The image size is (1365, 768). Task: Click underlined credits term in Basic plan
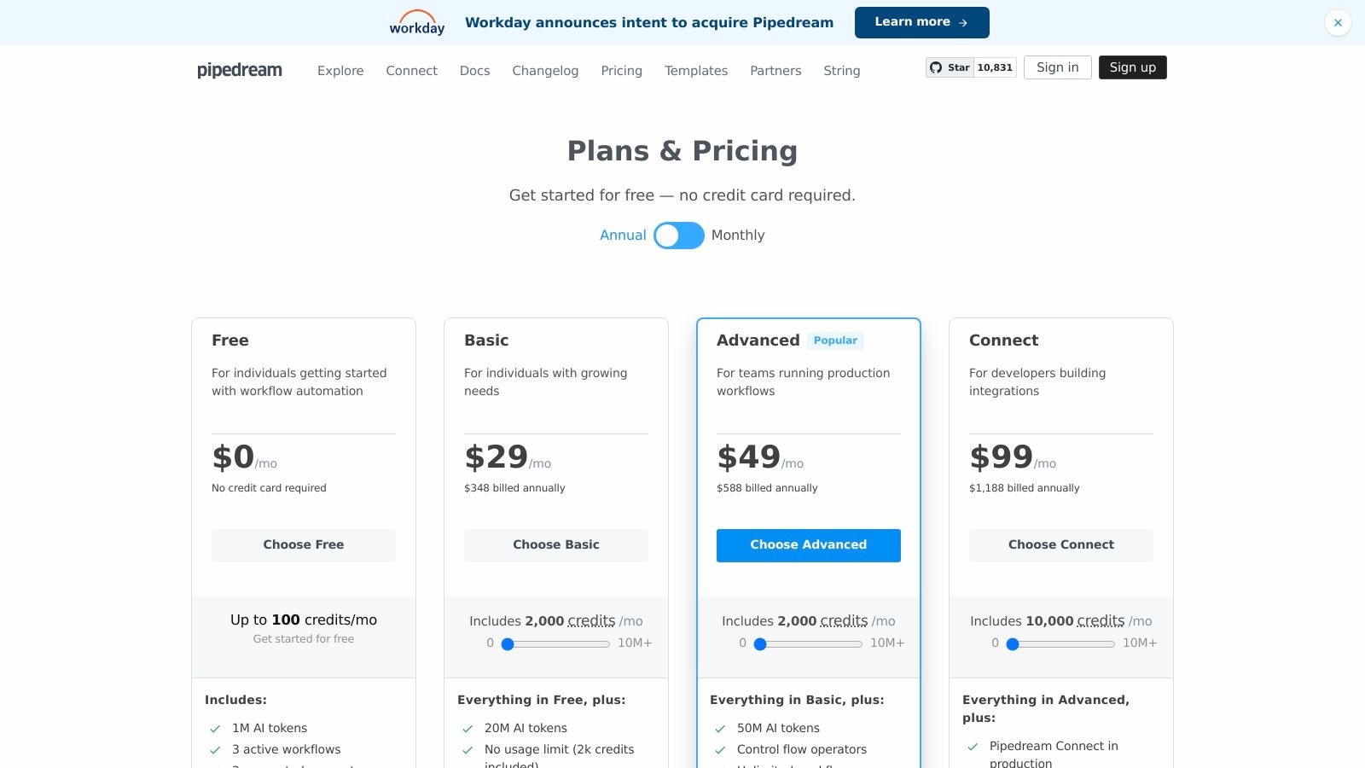click(591, 621)
